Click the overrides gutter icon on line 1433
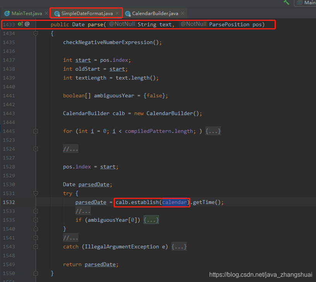Screen dimensions: 316x282 (x=20, y=24)
